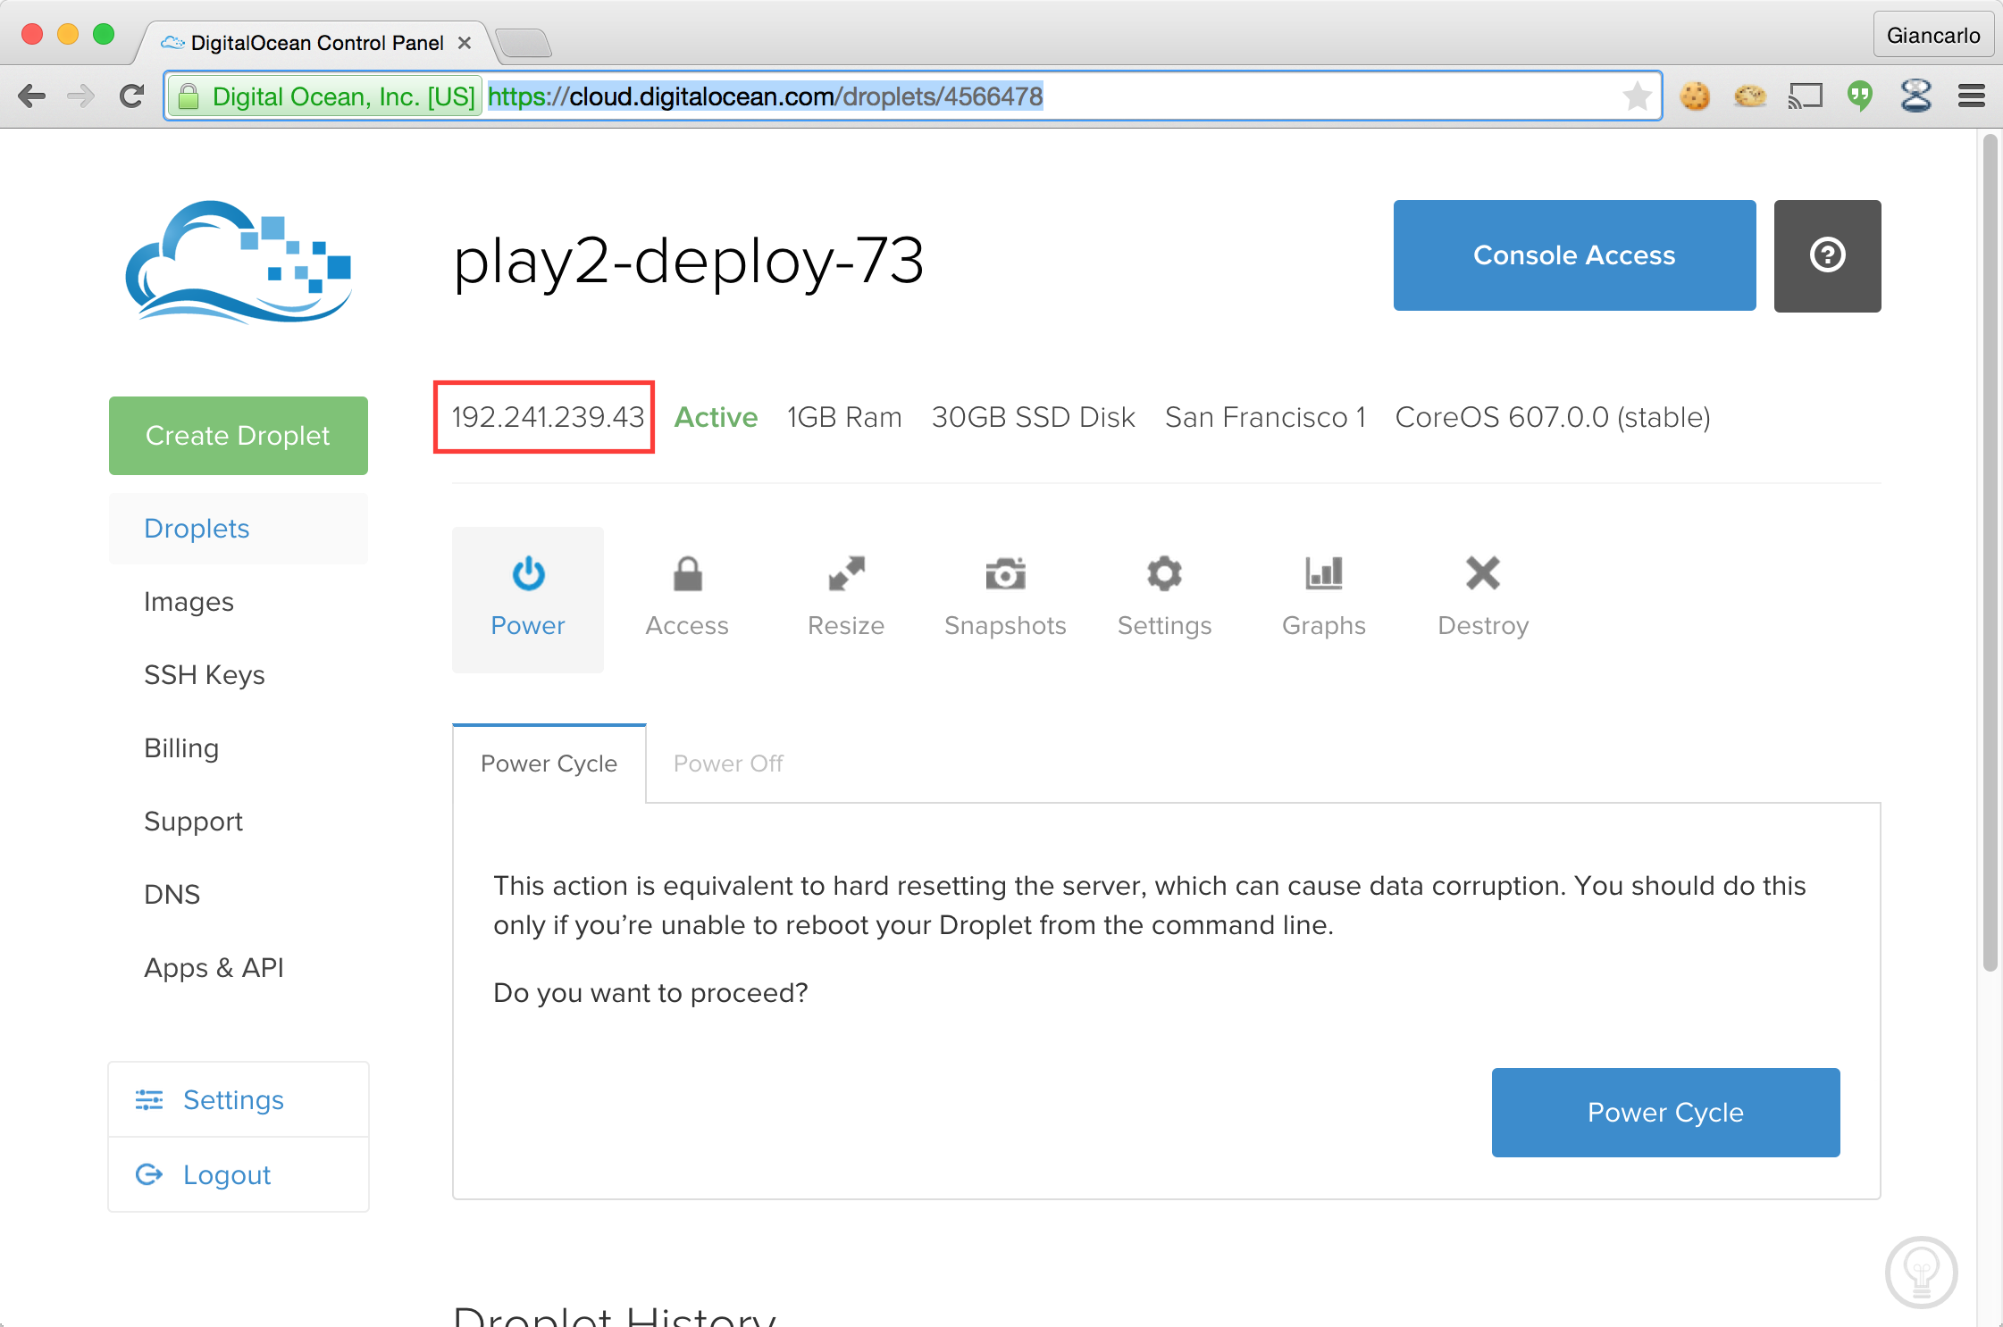This screenshot has height=1327, width=2003.
Task: Open the Cast screen icon
Action: click(1805, 96)
